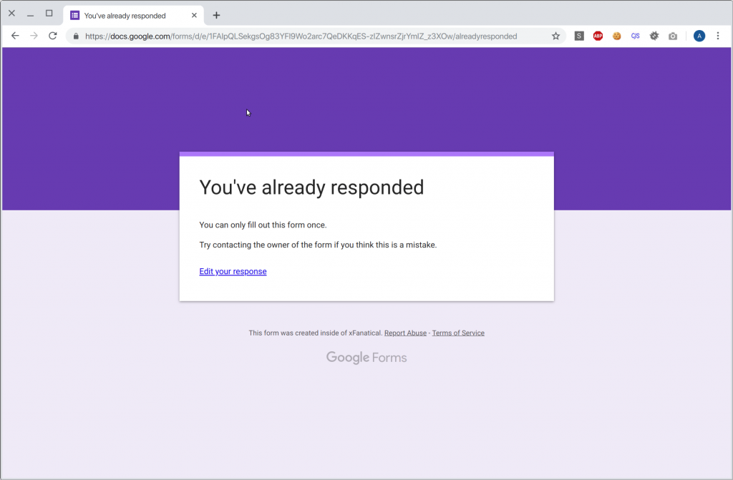Bookmark this page with the star
Screen dimensions: 733x480
pyautogui.click(x=555, y=36)
